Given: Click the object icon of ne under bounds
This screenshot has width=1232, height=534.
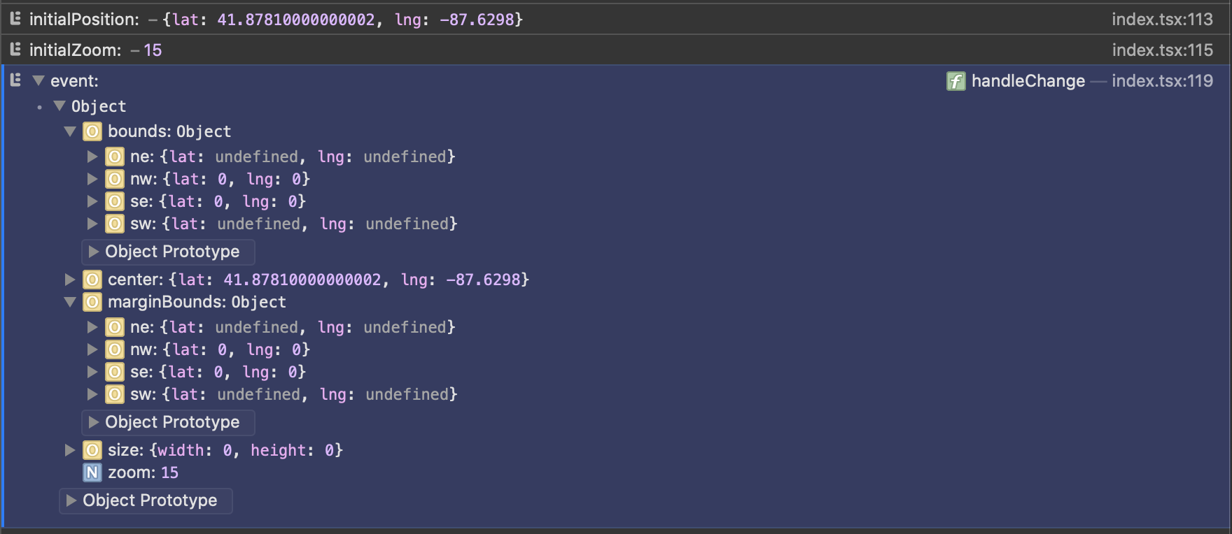Looking at the screenshot, I should pos(115,157).
